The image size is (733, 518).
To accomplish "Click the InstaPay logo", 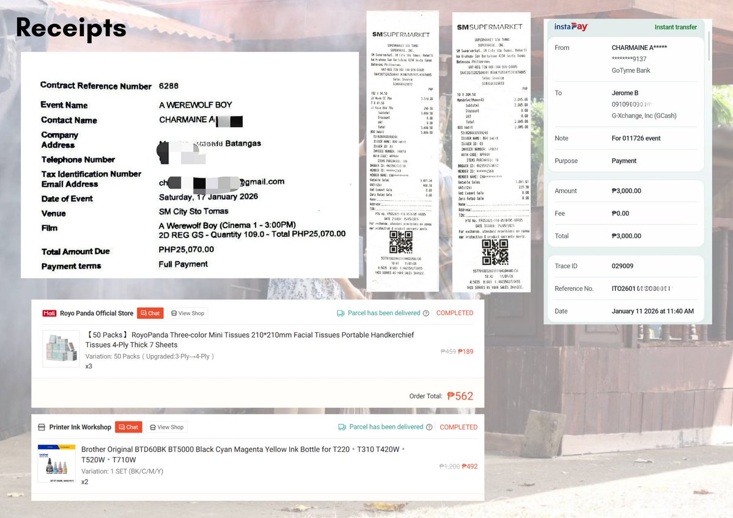I will coord(571,27).
